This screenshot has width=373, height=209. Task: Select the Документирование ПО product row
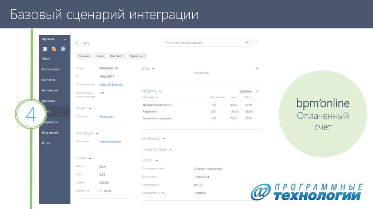click(x=201, y=105)
